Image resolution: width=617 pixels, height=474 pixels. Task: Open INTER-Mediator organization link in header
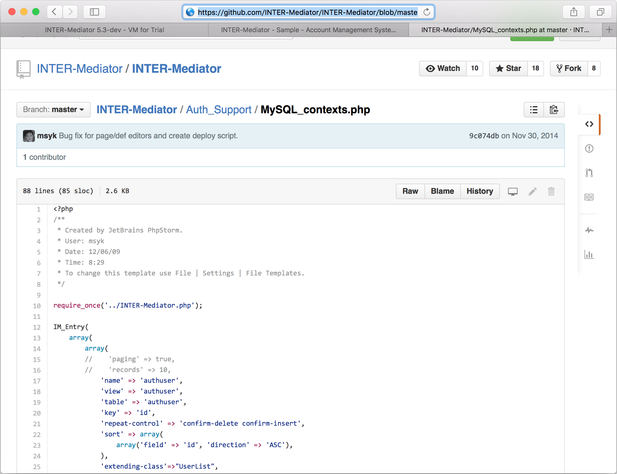(80, 69)
